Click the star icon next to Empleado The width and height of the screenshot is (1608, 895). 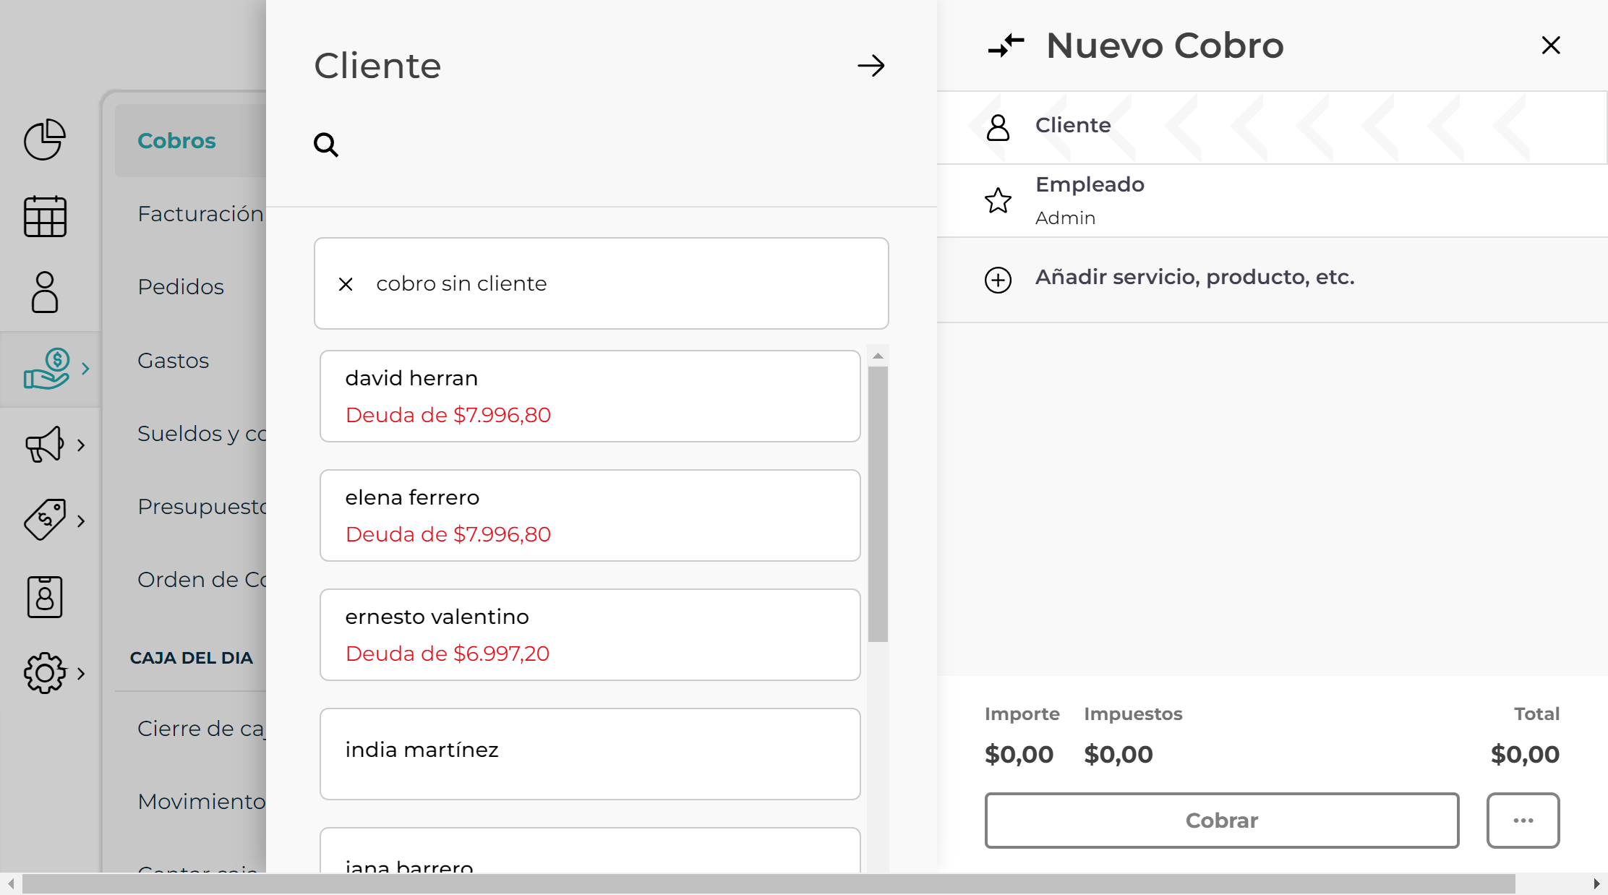click(998, 200)
